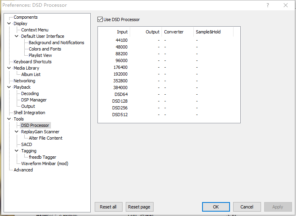Collapse the Display tree node
296x216 pixels.
9,23
